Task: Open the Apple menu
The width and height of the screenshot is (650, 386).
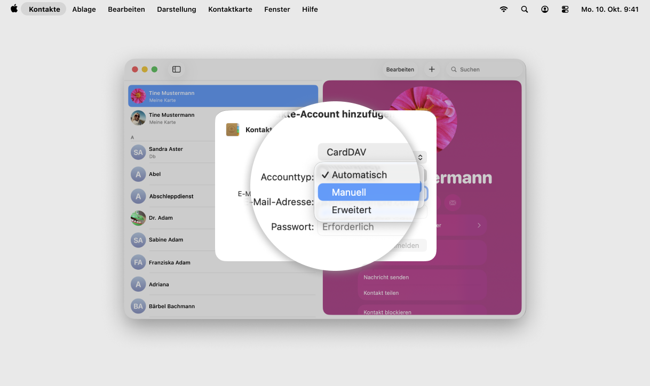Action: click(x=14, y=9)
